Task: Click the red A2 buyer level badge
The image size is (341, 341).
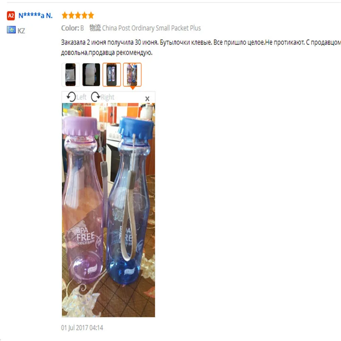Action: [x=11, y=16]
